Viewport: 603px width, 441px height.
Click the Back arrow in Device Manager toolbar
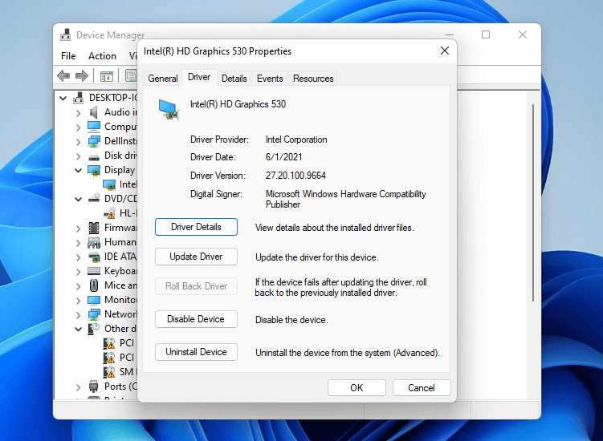[x=63, y=75]
